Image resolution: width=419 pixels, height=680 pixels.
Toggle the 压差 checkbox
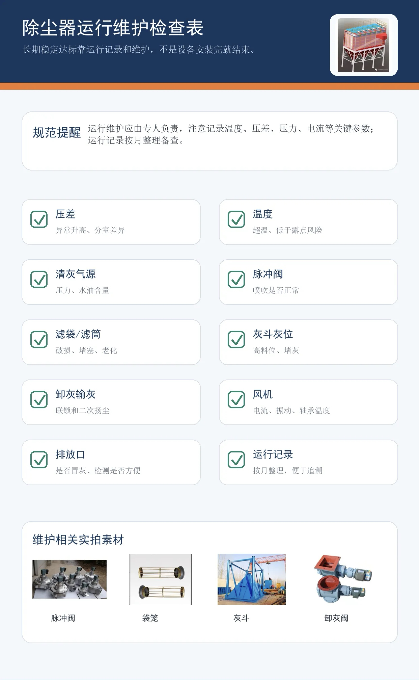tap(39, 219)
